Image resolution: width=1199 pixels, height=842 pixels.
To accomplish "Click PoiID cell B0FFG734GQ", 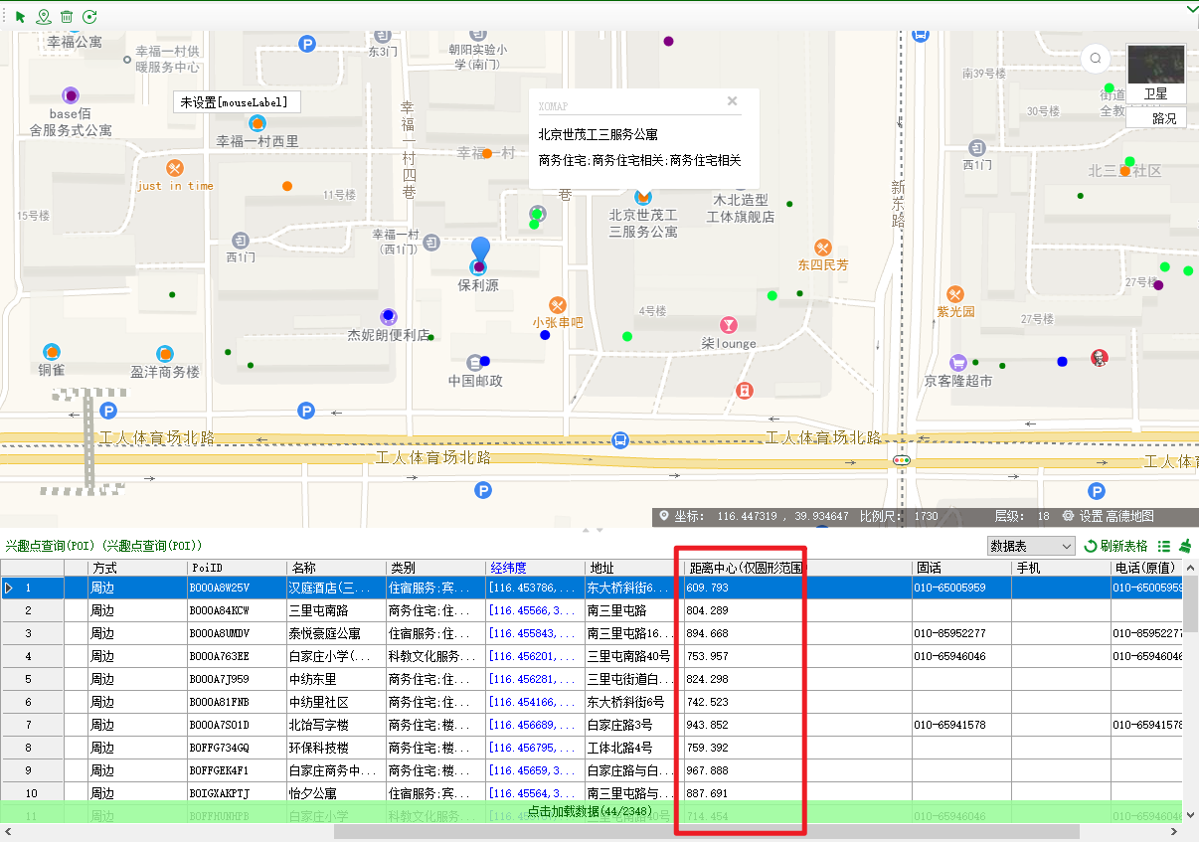I will [x=237, y=748].
